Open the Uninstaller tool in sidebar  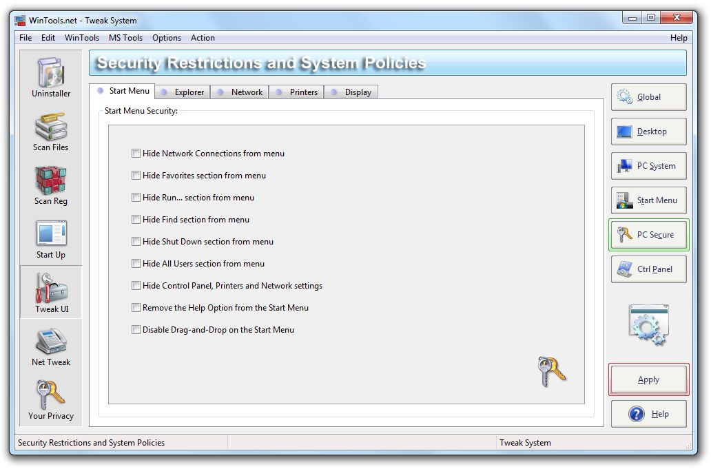tap(51, 78)
